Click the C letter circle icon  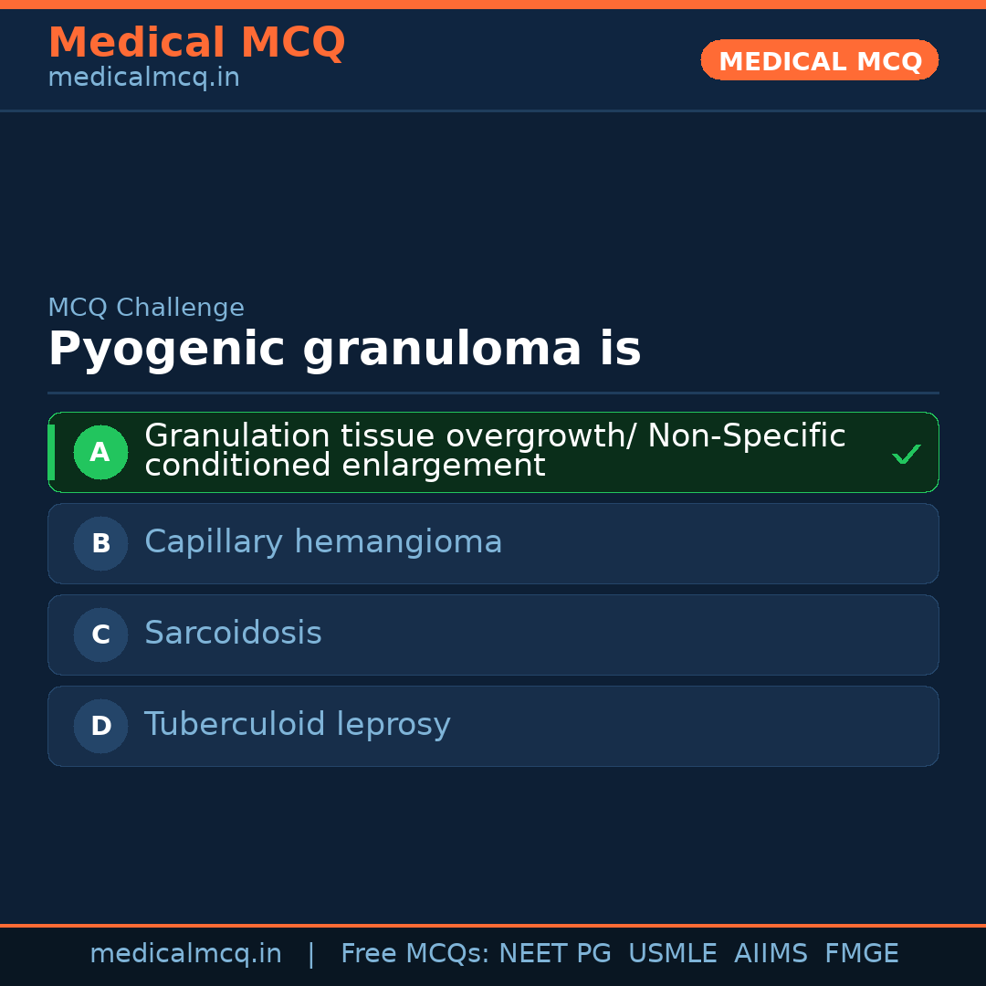[100, 635]
